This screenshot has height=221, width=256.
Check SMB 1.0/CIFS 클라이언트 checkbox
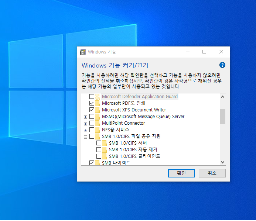point(99,156)
